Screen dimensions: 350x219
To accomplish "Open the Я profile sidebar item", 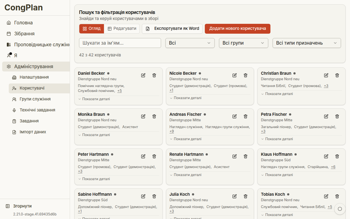I will pyautogui.click(x=36, y=56).
